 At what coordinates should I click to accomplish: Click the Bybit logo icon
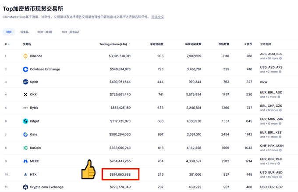[25, 108]
